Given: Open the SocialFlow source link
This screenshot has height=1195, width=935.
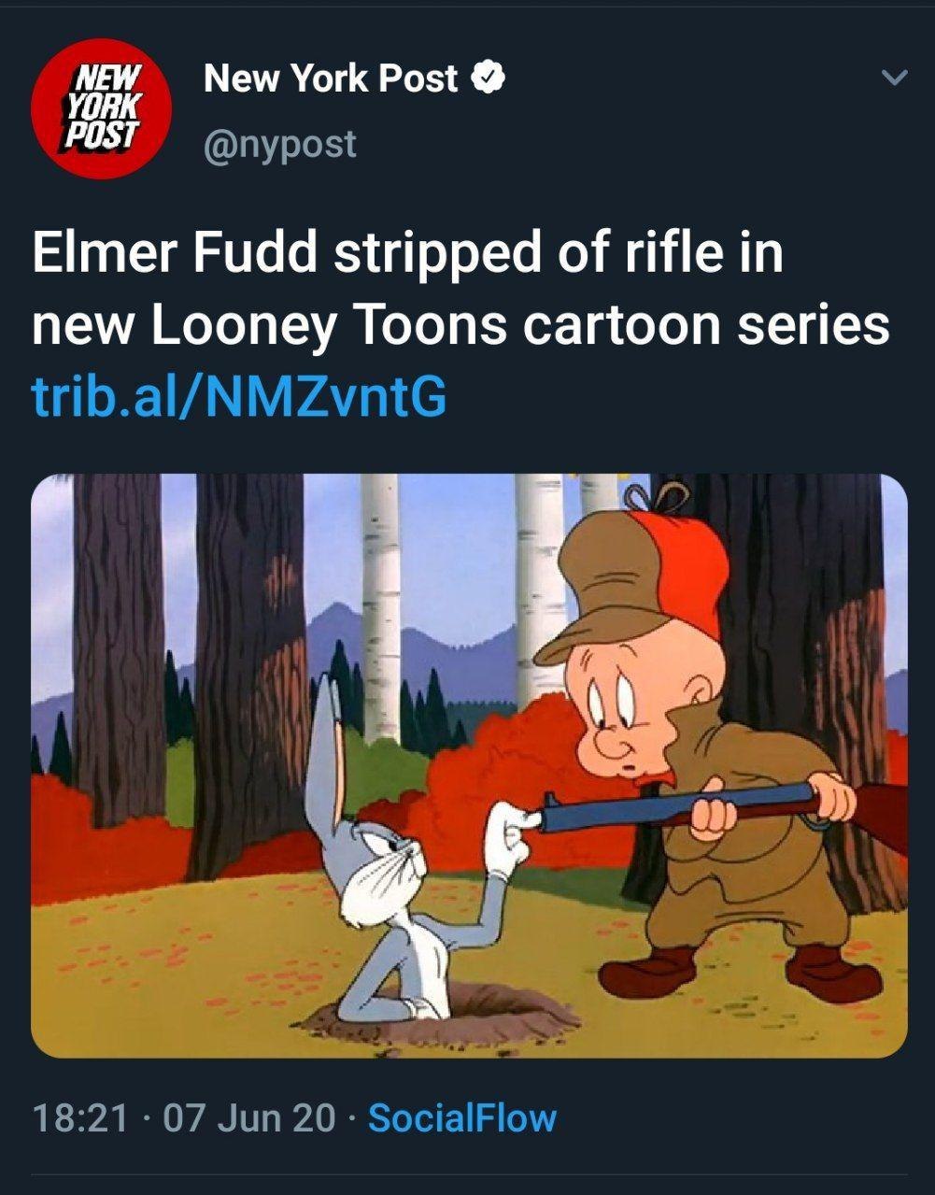Looking at the screenshot, I should click(x=462, y=1117).
